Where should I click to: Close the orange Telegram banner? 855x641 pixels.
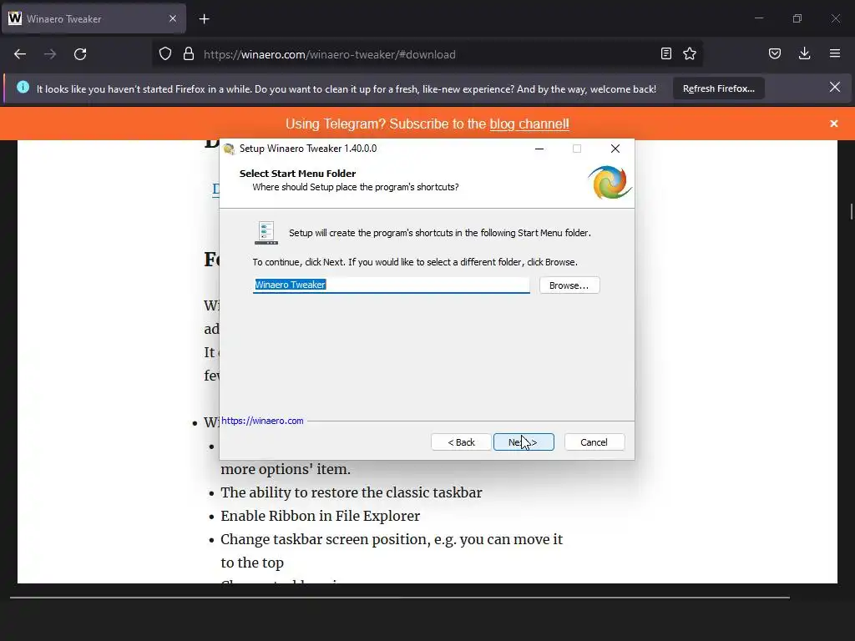[x=834, y=124]
